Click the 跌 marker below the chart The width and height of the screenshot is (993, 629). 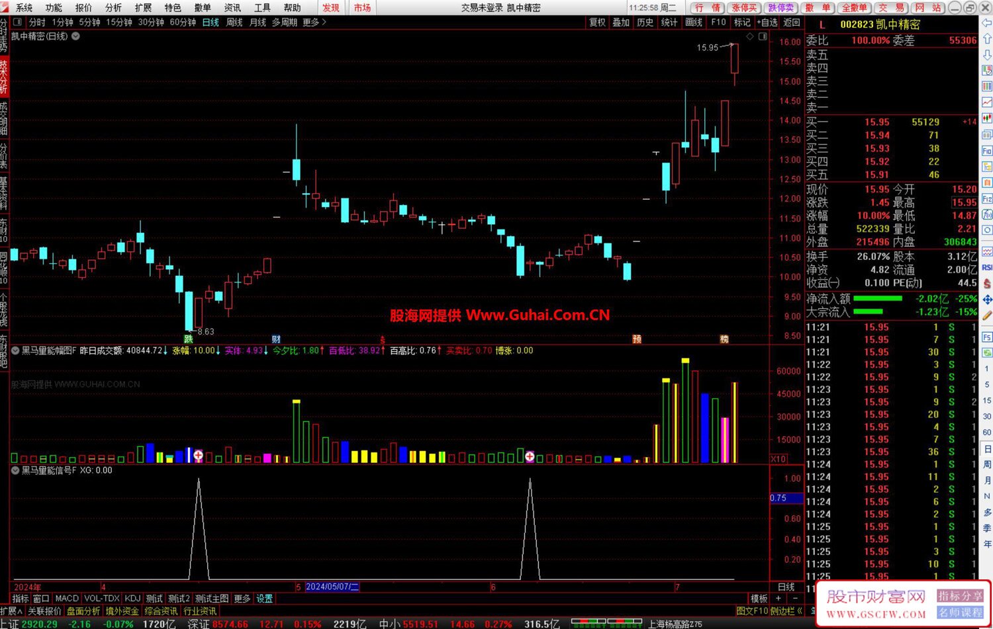pos(189,339)
